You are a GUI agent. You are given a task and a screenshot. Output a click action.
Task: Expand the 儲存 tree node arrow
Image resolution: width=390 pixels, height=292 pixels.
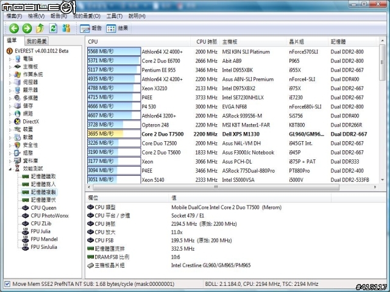click(10, 106)
